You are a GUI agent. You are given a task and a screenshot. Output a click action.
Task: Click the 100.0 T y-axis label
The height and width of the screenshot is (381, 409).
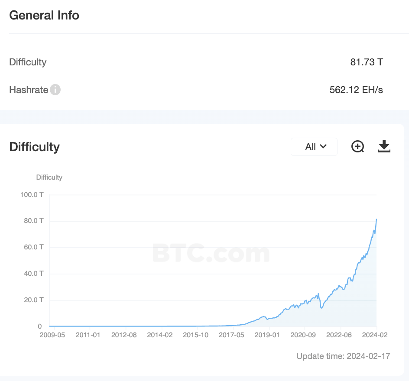pyautogui.click(x=32, y=194)
